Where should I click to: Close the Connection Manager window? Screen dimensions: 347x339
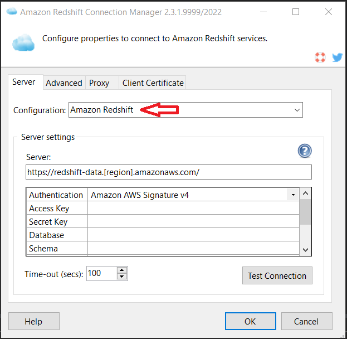pos(329,12)
